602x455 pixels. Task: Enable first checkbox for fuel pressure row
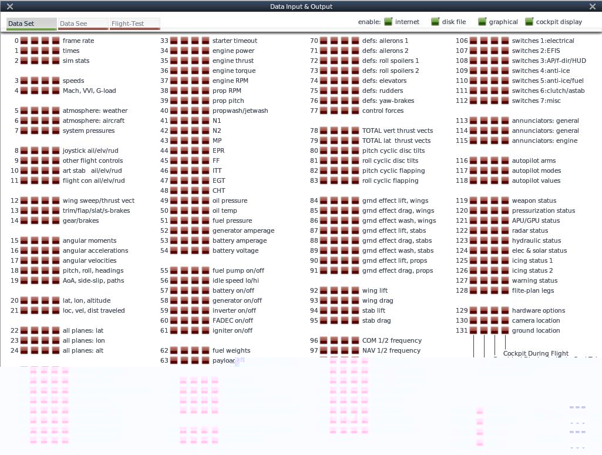(174, 221)
